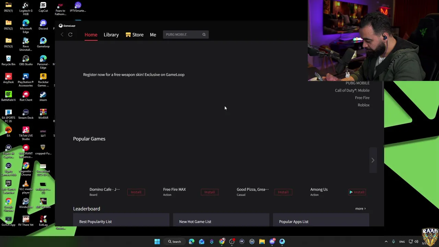This screenshot has width=439, height=247.
Task: Open CapCut desktop shortcut
Action: [x=43, y=7]
